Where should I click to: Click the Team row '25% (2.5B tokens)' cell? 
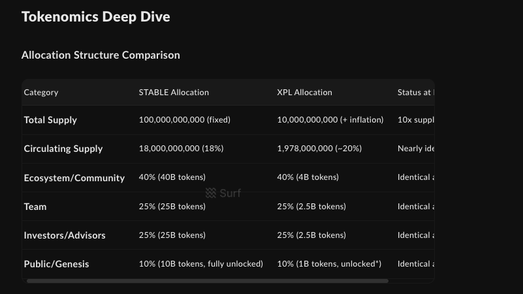pos(311,207)
